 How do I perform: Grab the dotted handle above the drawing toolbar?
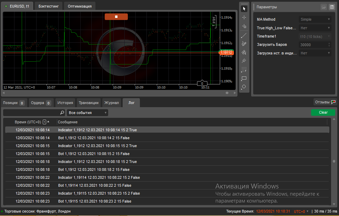pyautogui.click(x=244, y=4)
